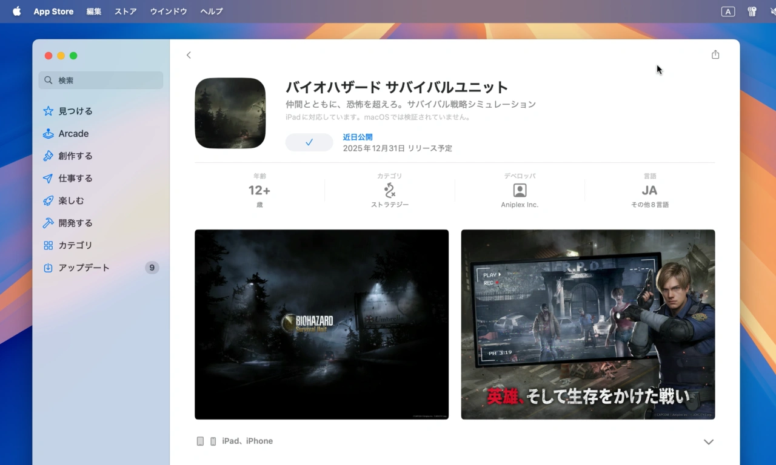Open the BIOHAZARD Survival Unit screenshot

(x=321, y=324)
